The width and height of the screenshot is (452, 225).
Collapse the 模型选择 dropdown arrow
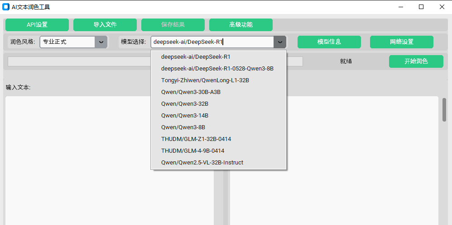280,42
